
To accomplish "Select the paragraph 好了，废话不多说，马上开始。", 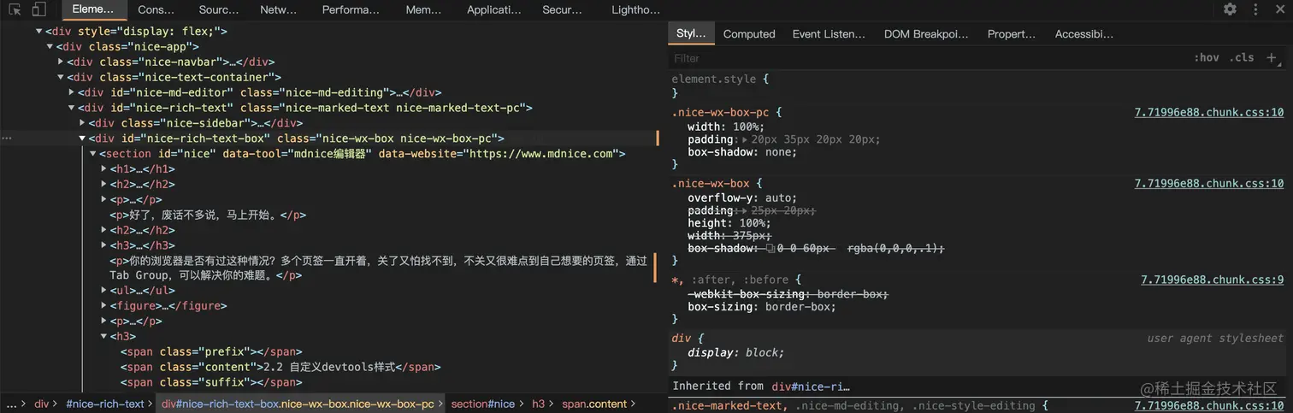I will coord(208,215).
